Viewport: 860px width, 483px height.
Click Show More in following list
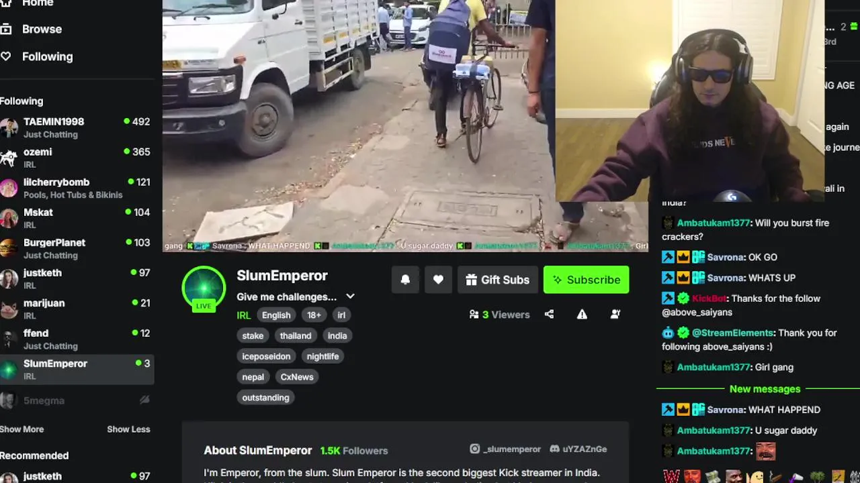coord(22,429)
